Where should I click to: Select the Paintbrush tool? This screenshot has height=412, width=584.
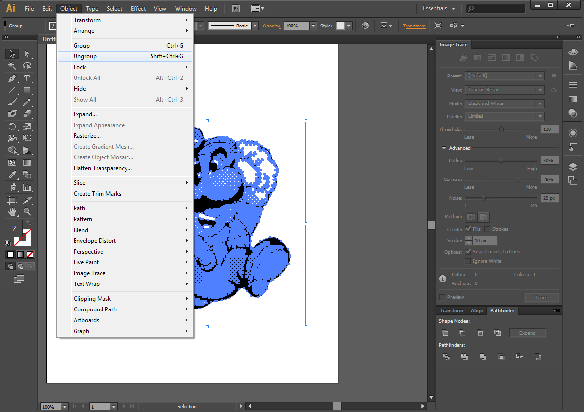tap(12, 102)
